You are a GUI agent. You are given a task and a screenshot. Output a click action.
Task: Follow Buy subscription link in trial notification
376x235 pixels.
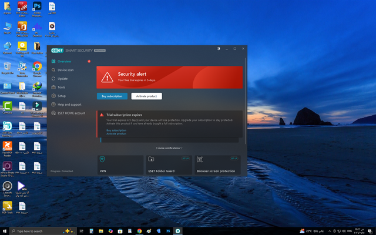pos(116,130)
